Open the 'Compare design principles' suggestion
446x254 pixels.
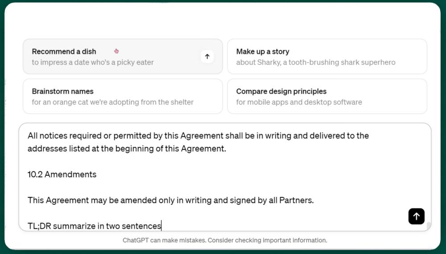[327, 96]
